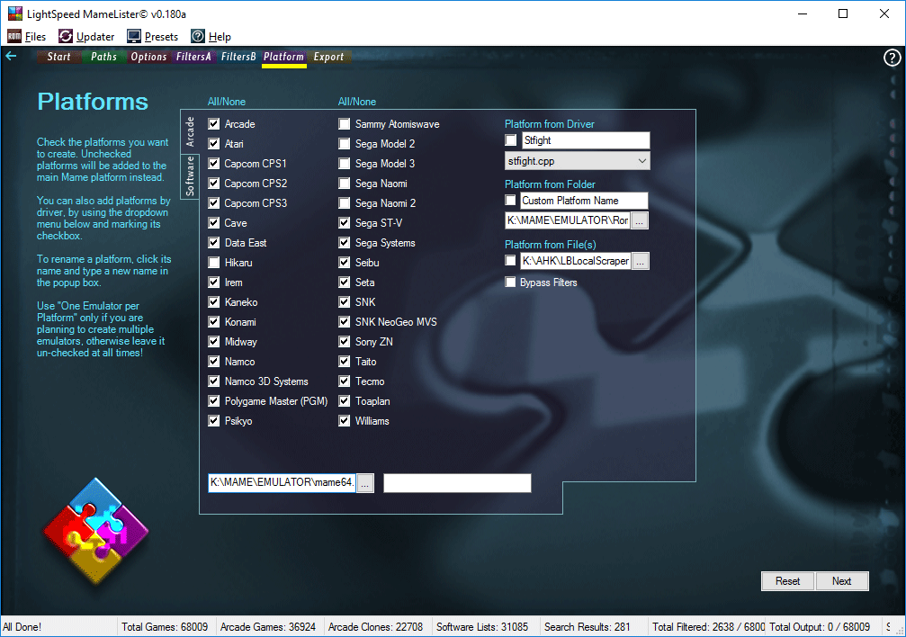
Task: Switch to the Export tab
Action: 328,57
